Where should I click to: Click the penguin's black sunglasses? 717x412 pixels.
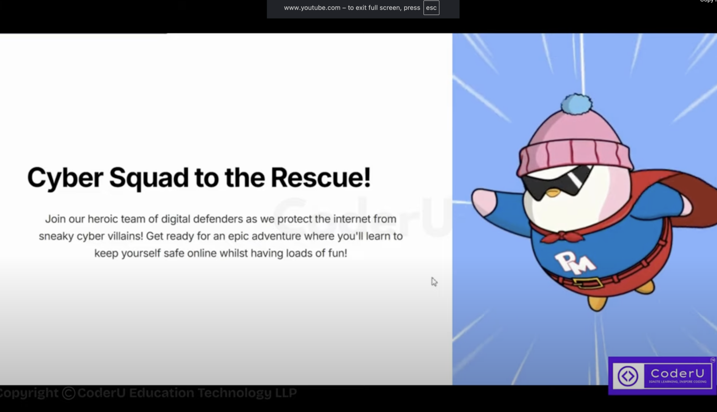pos(555,180)
